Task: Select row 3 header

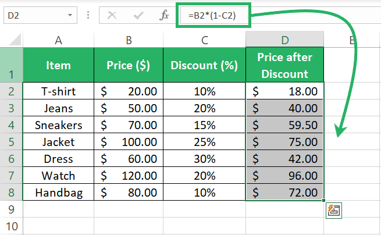Action: click(12, 108)
